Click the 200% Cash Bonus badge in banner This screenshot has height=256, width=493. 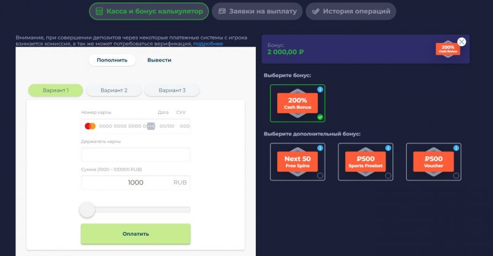coord(448,49)
